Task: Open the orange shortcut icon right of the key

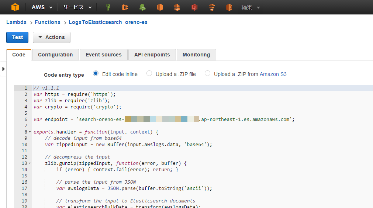Action: (x=125, y=7)
